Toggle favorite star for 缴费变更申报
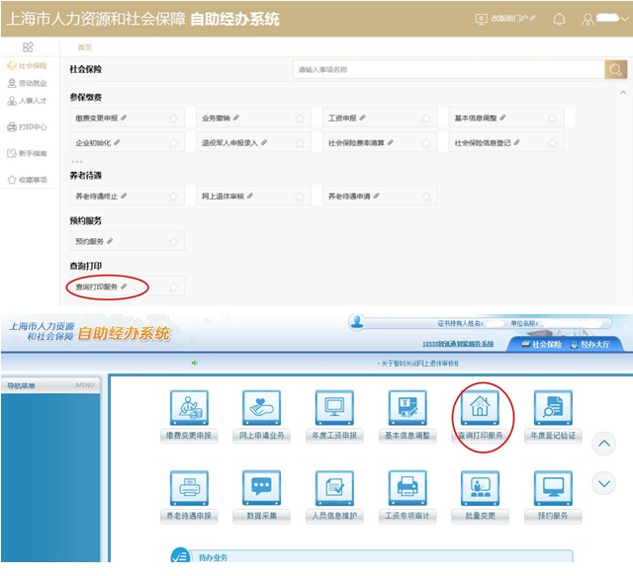Image resolution: width=633 pixels, height=576 pixels. tap(173, 118)
